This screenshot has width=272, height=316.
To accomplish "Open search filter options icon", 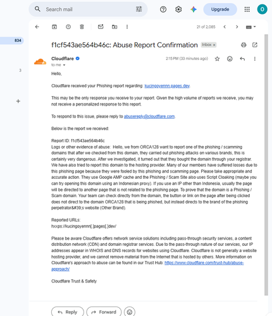I will (x=139, y=9).
